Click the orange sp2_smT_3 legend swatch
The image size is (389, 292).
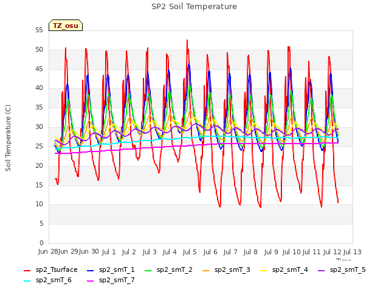pos(205,271)
